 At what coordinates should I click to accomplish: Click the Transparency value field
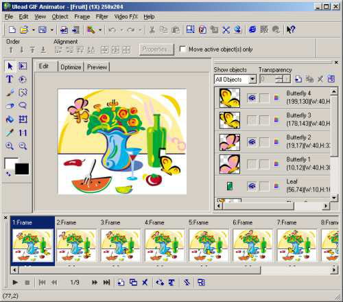coord(267,79)
